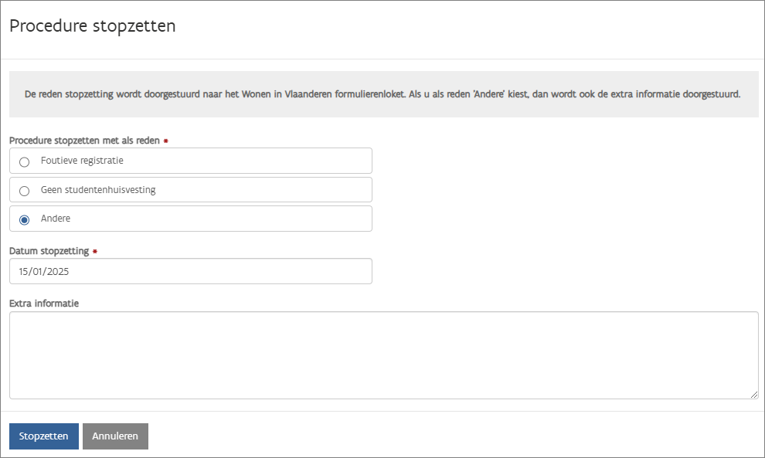Select the Foutieve registratie radio button

pyautogui.click(x=24, y=162)
